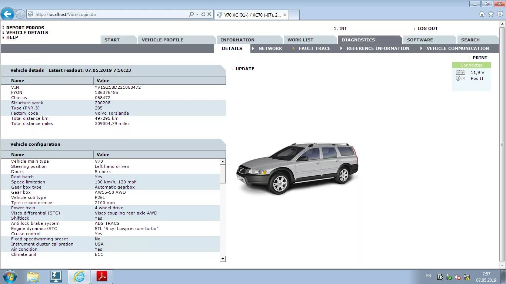The height and width of the screenshot is (284, 506).
Task: Open the Windows Start menu
Action: click(10, 277)
